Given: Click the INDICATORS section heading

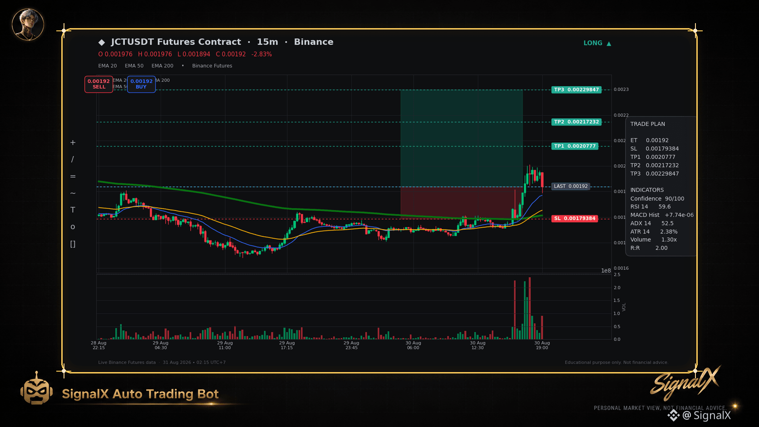Looking at the screenshot, I should point(647,190).
